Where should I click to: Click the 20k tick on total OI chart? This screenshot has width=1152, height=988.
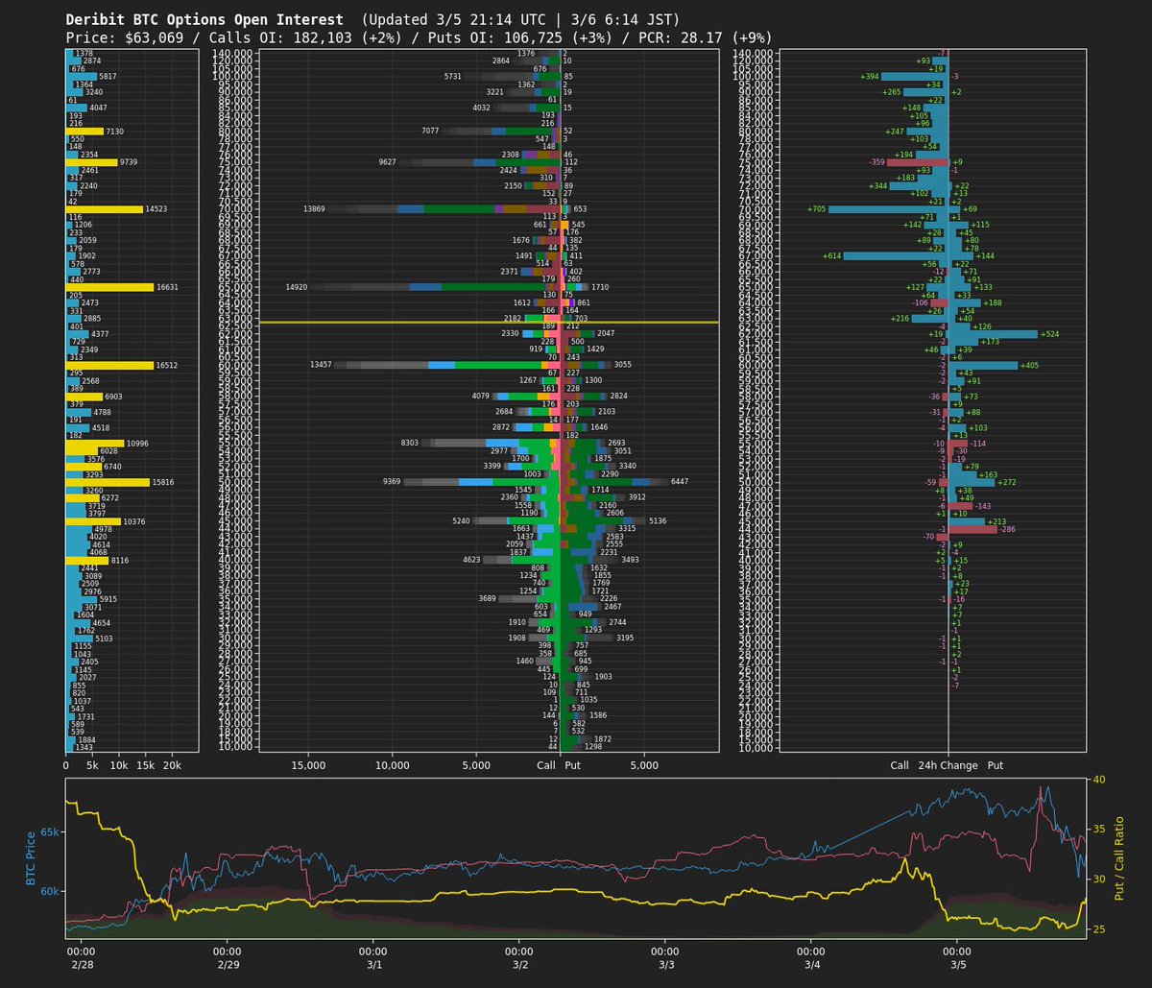172,766
